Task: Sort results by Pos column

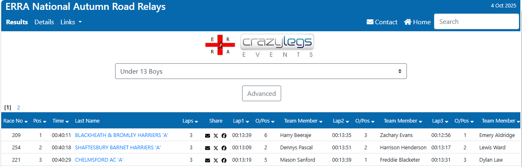Action: (x=39, y=121)
